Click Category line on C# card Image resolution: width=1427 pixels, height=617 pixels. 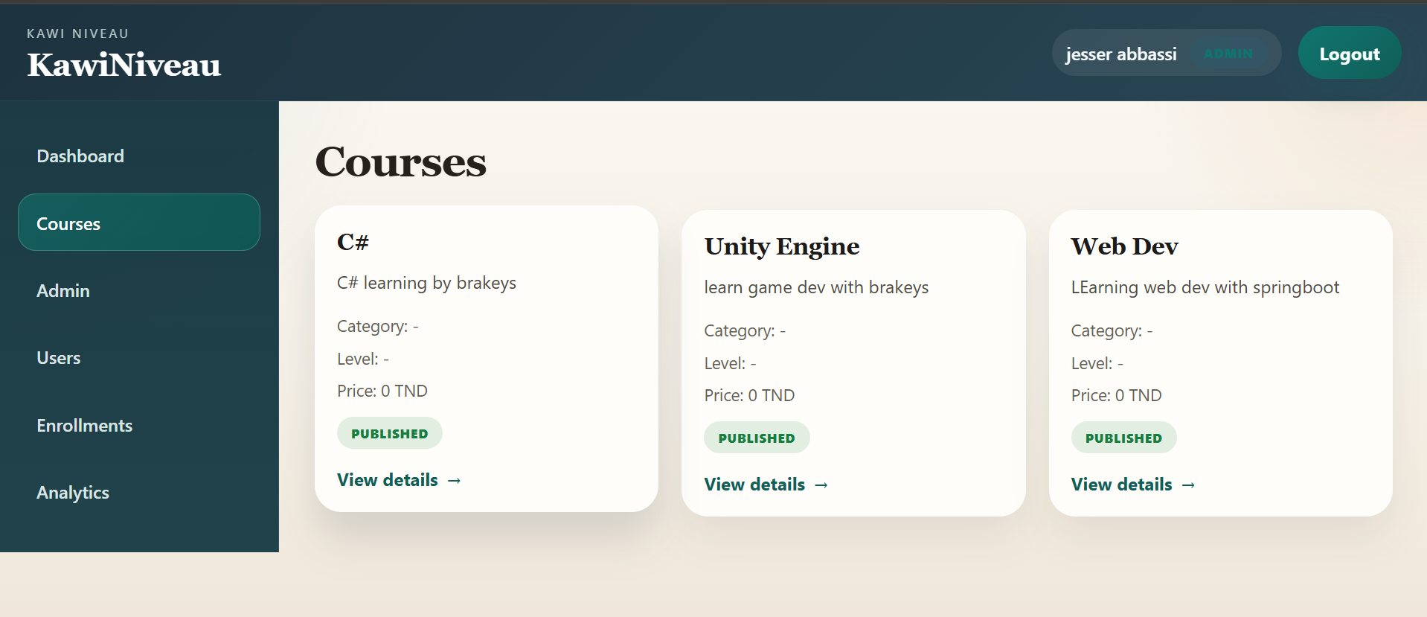378,326
